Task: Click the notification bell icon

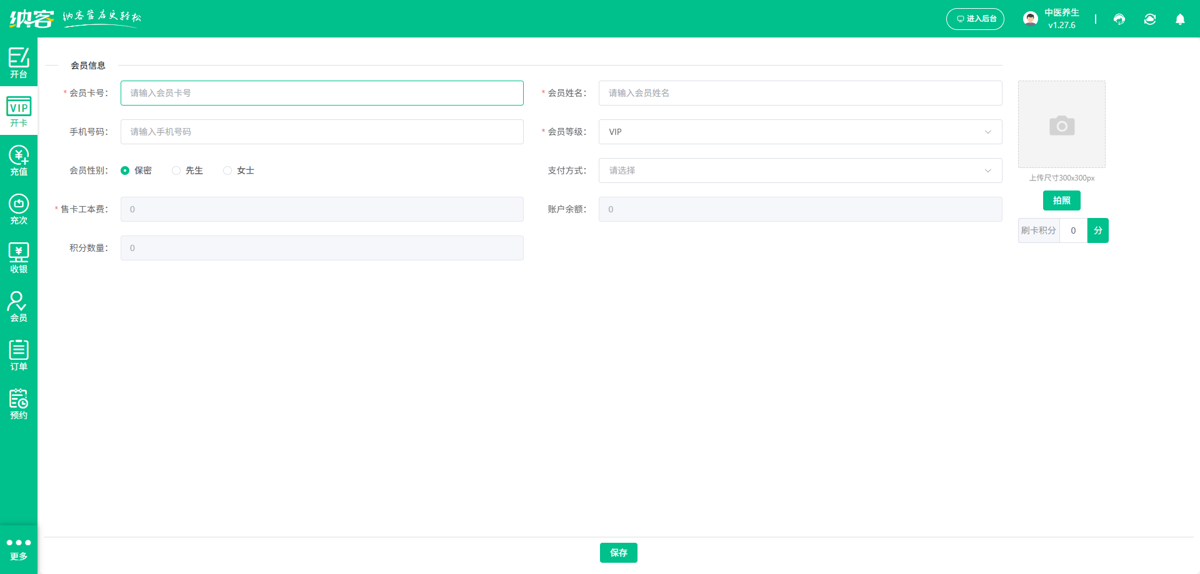Action: (1180, 19)
